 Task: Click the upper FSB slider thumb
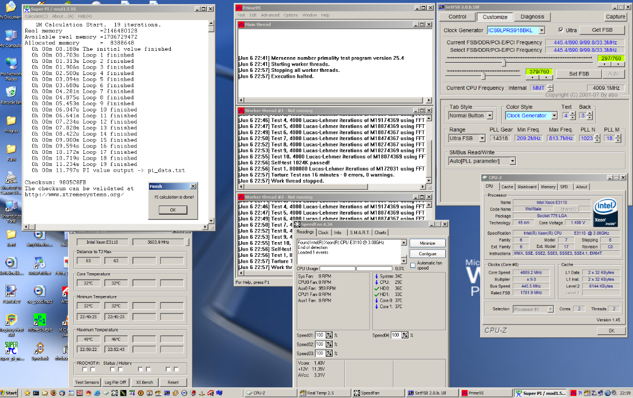pyautogui.click(x=503, y=63)
